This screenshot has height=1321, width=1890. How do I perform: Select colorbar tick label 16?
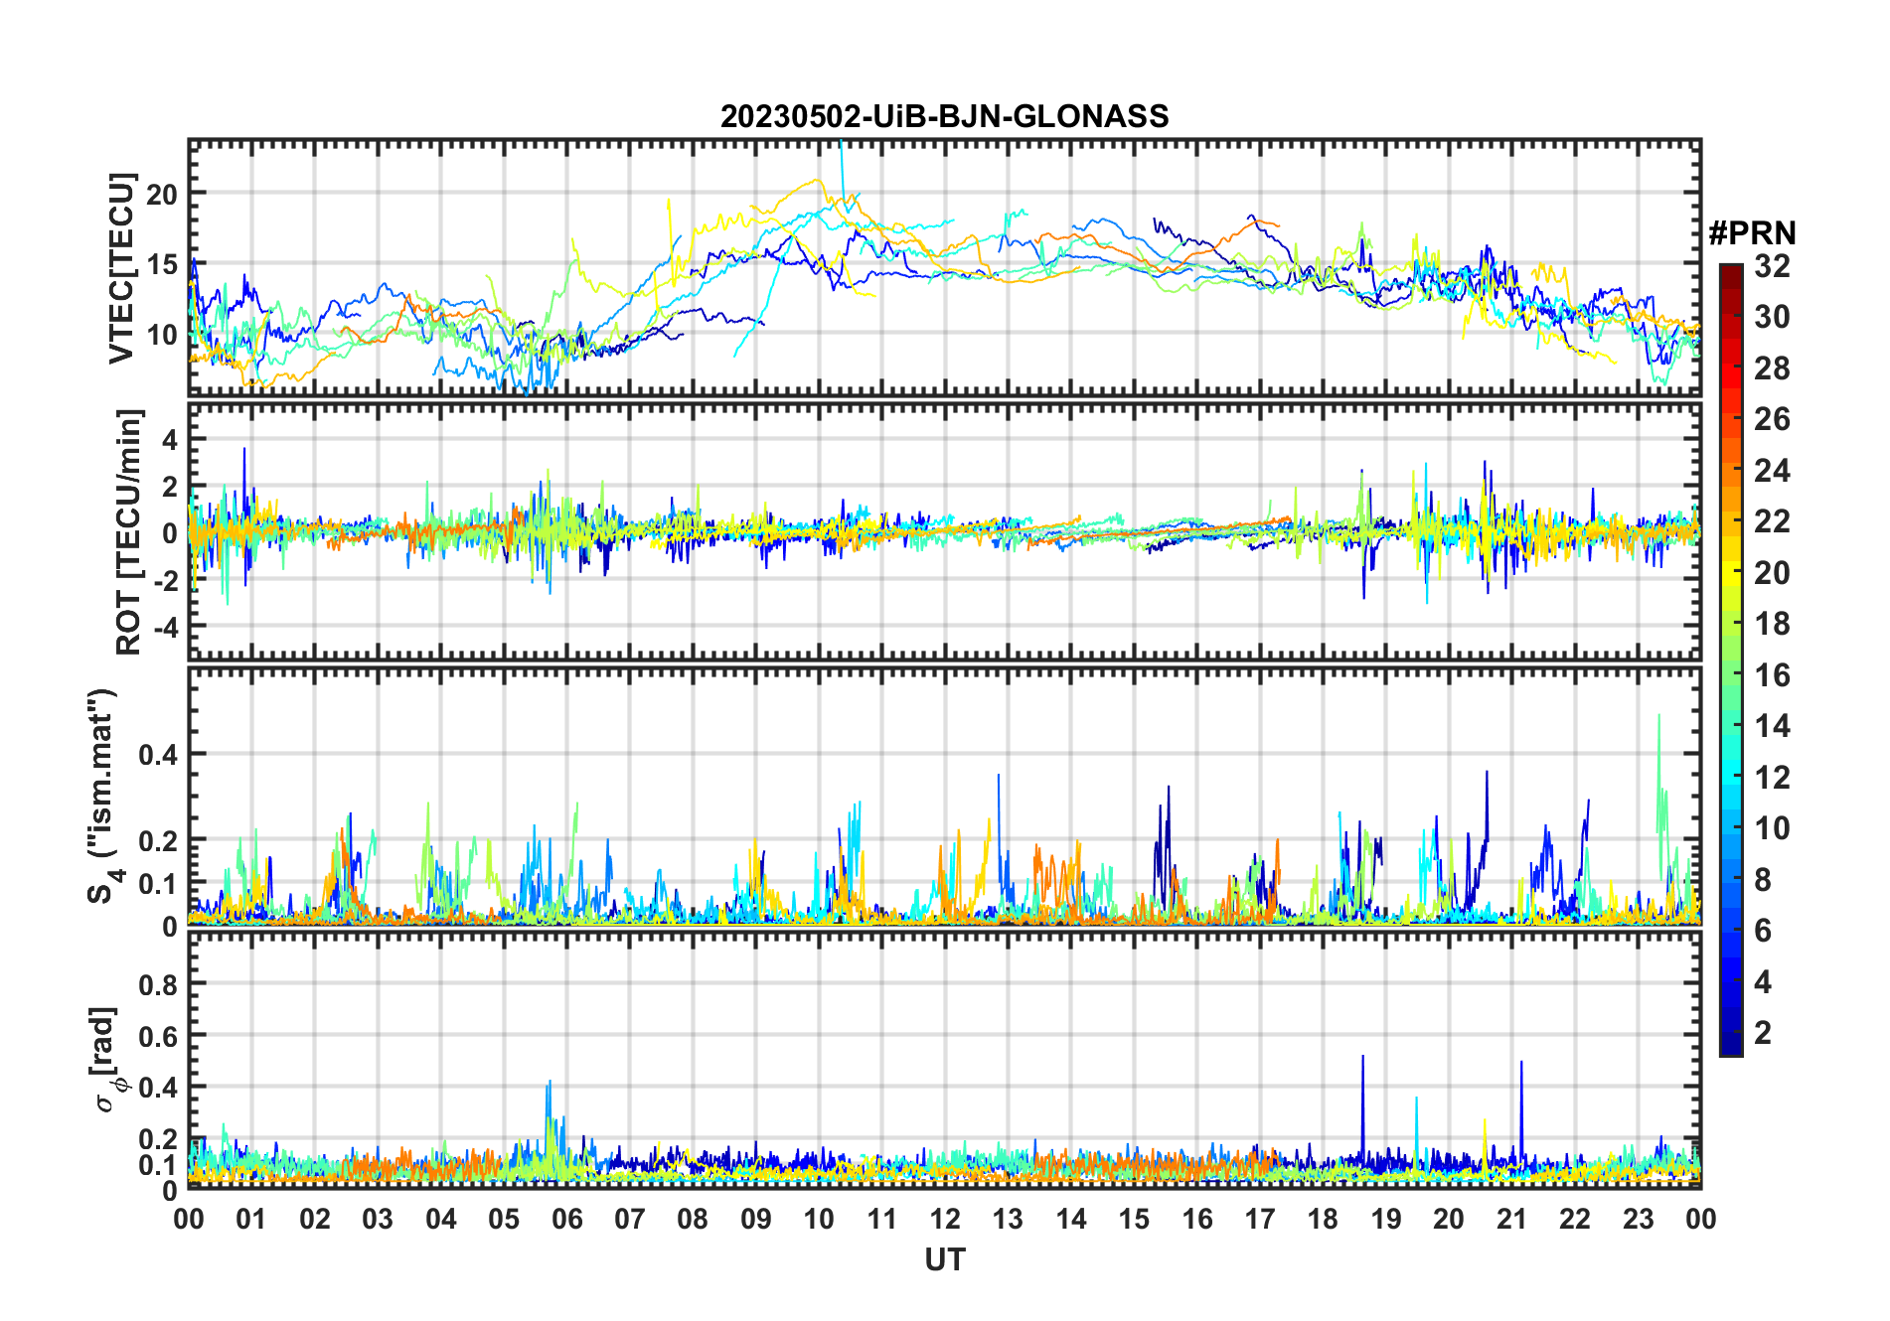tap(1772, 675)
